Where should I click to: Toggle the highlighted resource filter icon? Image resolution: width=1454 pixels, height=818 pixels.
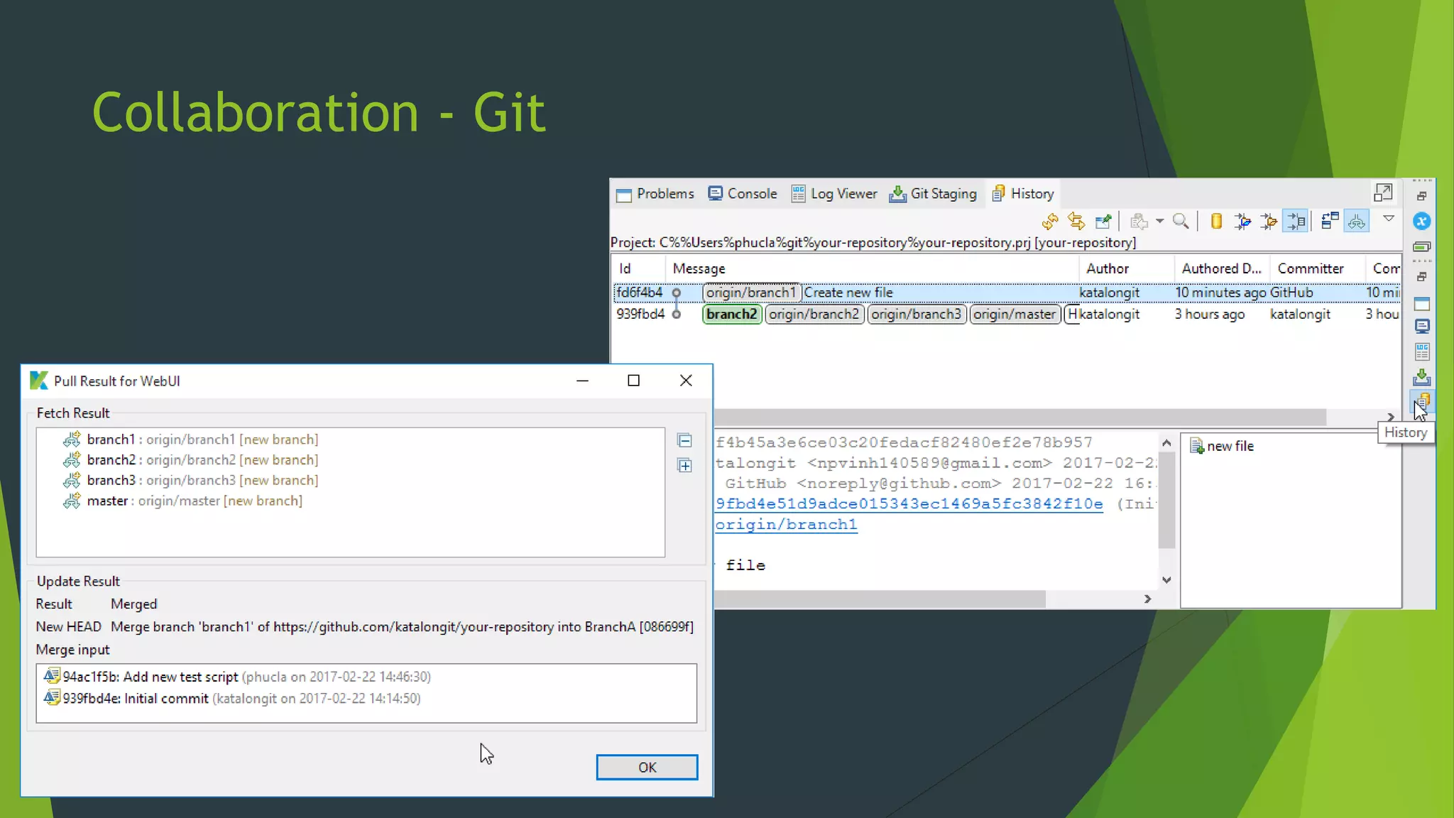1296,222
